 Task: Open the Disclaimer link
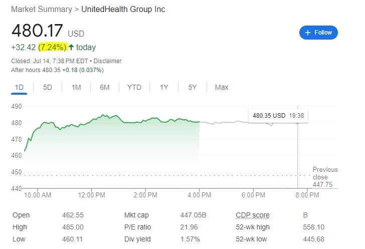[107, 61]
